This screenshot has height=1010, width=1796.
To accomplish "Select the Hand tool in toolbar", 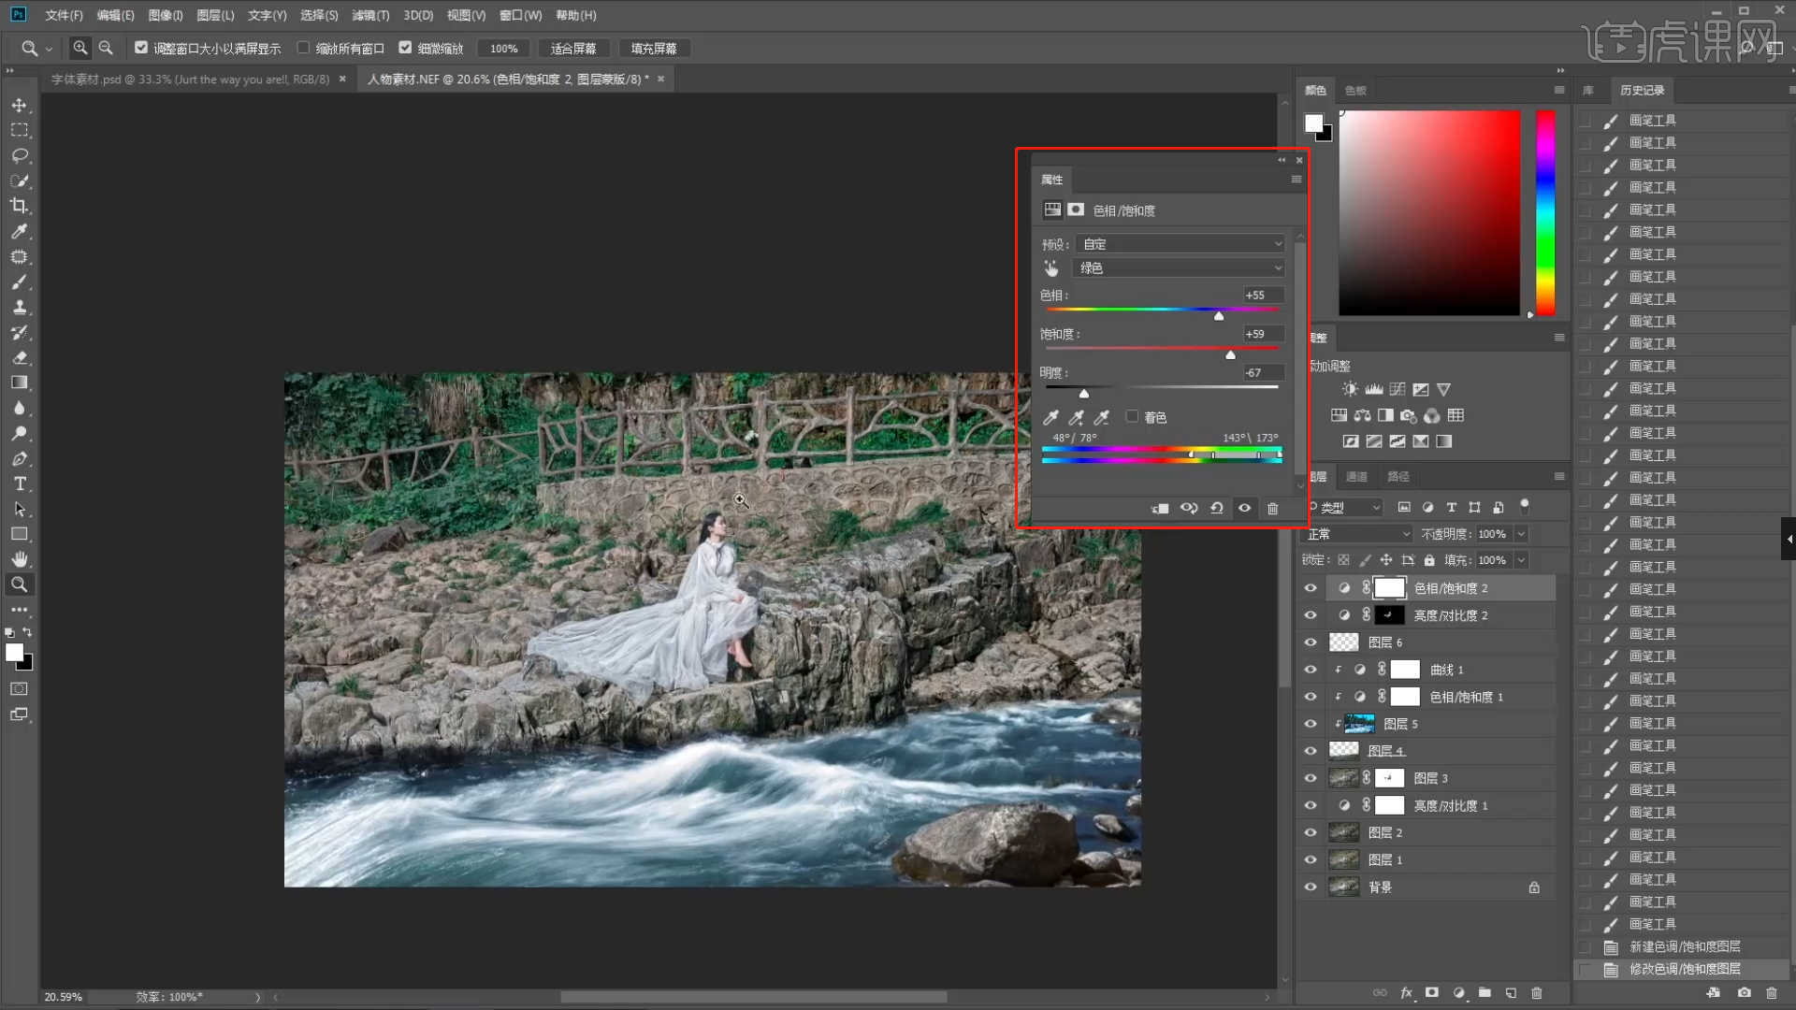I will [20, 559].
